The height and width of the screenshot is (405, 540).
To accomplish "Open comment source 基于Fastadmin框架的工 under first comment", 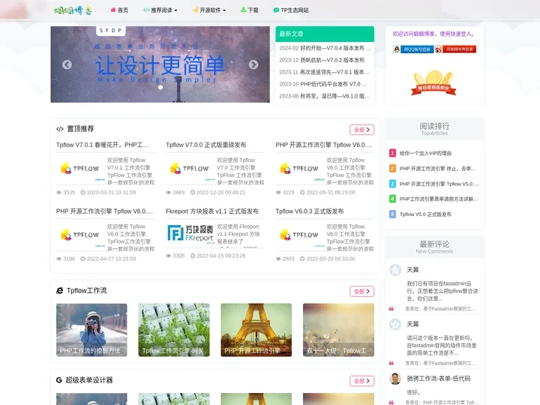I will pos(449,309).
